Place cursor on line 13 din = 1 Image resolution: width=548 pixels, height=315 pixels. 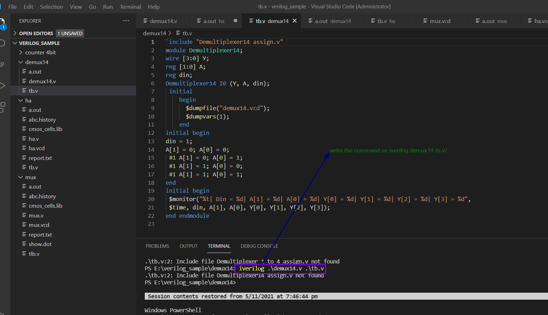[x=179, y=141]
